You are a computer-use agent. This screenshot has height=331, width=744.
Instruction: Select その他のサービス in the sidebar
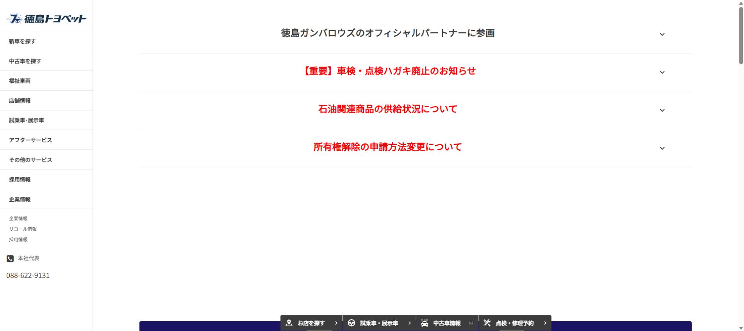tap(46, 160)
